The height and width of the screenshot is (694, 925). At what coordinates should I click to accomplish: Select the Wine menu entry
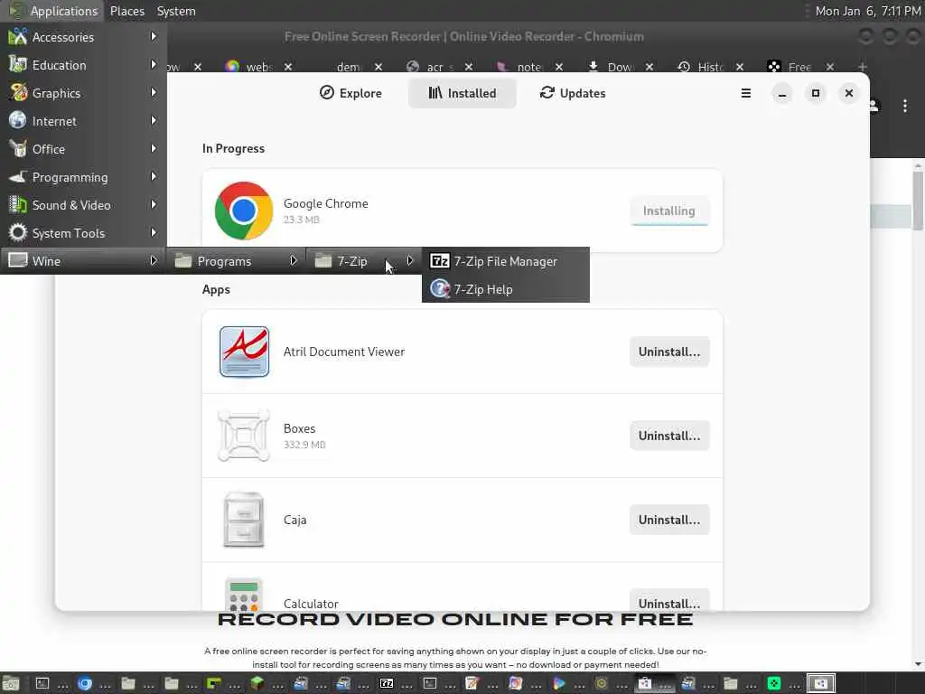coord(83,261)
